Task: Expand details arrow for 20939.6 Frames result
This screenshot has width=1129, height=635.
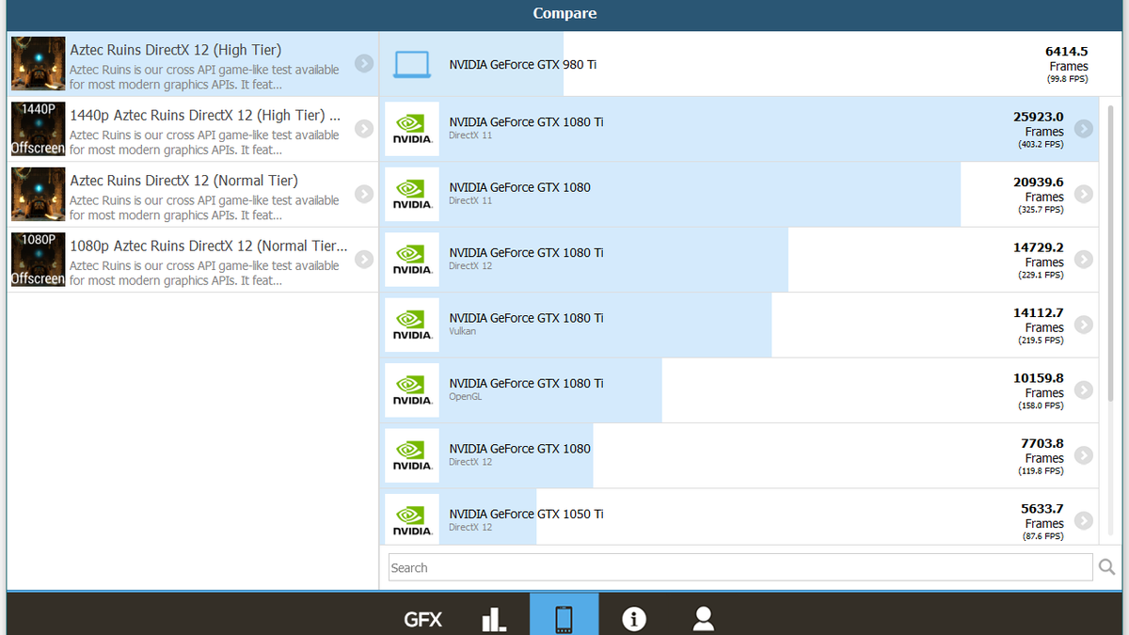Action: [x=1084, y=194]
